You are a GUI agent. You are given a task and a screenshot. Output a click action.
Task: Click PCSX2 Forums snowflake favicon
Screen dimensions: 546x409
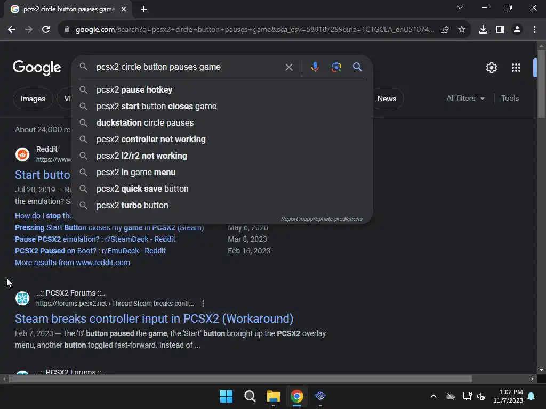pyautogui.click(x=22, y=298)
